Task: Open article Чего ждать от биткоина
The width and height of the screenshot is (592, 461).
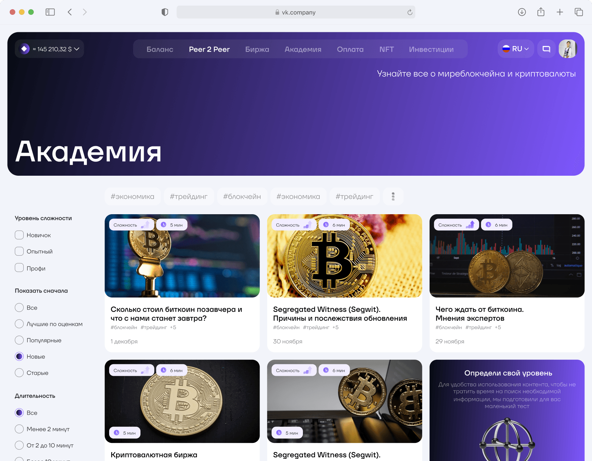Action: click(480, 314)
